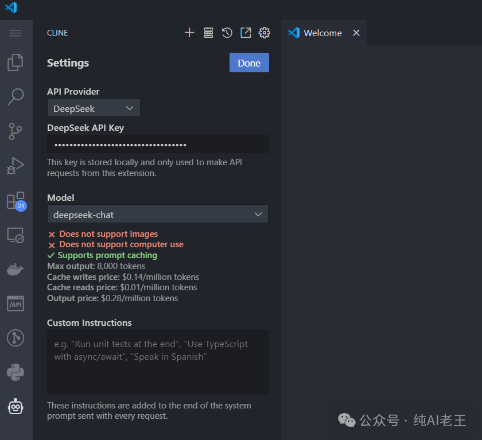
Task: Open the Python view
Action: (15, 372)
